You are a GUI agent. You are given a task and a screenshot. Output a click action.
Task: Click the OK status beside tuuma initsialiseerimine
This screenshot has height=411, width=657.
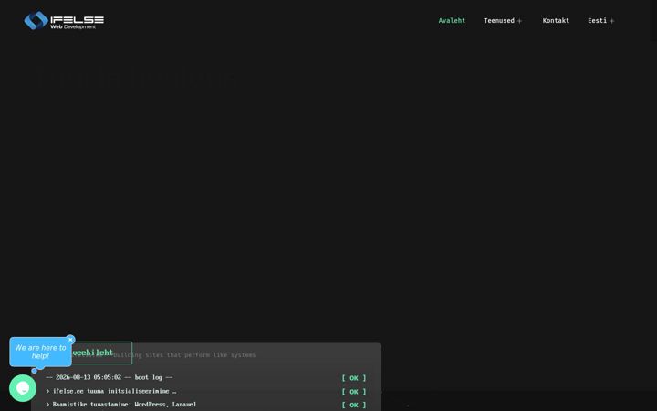coord(354,392)
